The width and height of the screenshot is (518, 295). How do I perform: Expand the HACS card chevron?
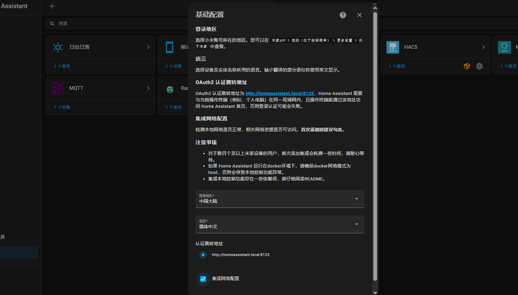click(483, 47)
